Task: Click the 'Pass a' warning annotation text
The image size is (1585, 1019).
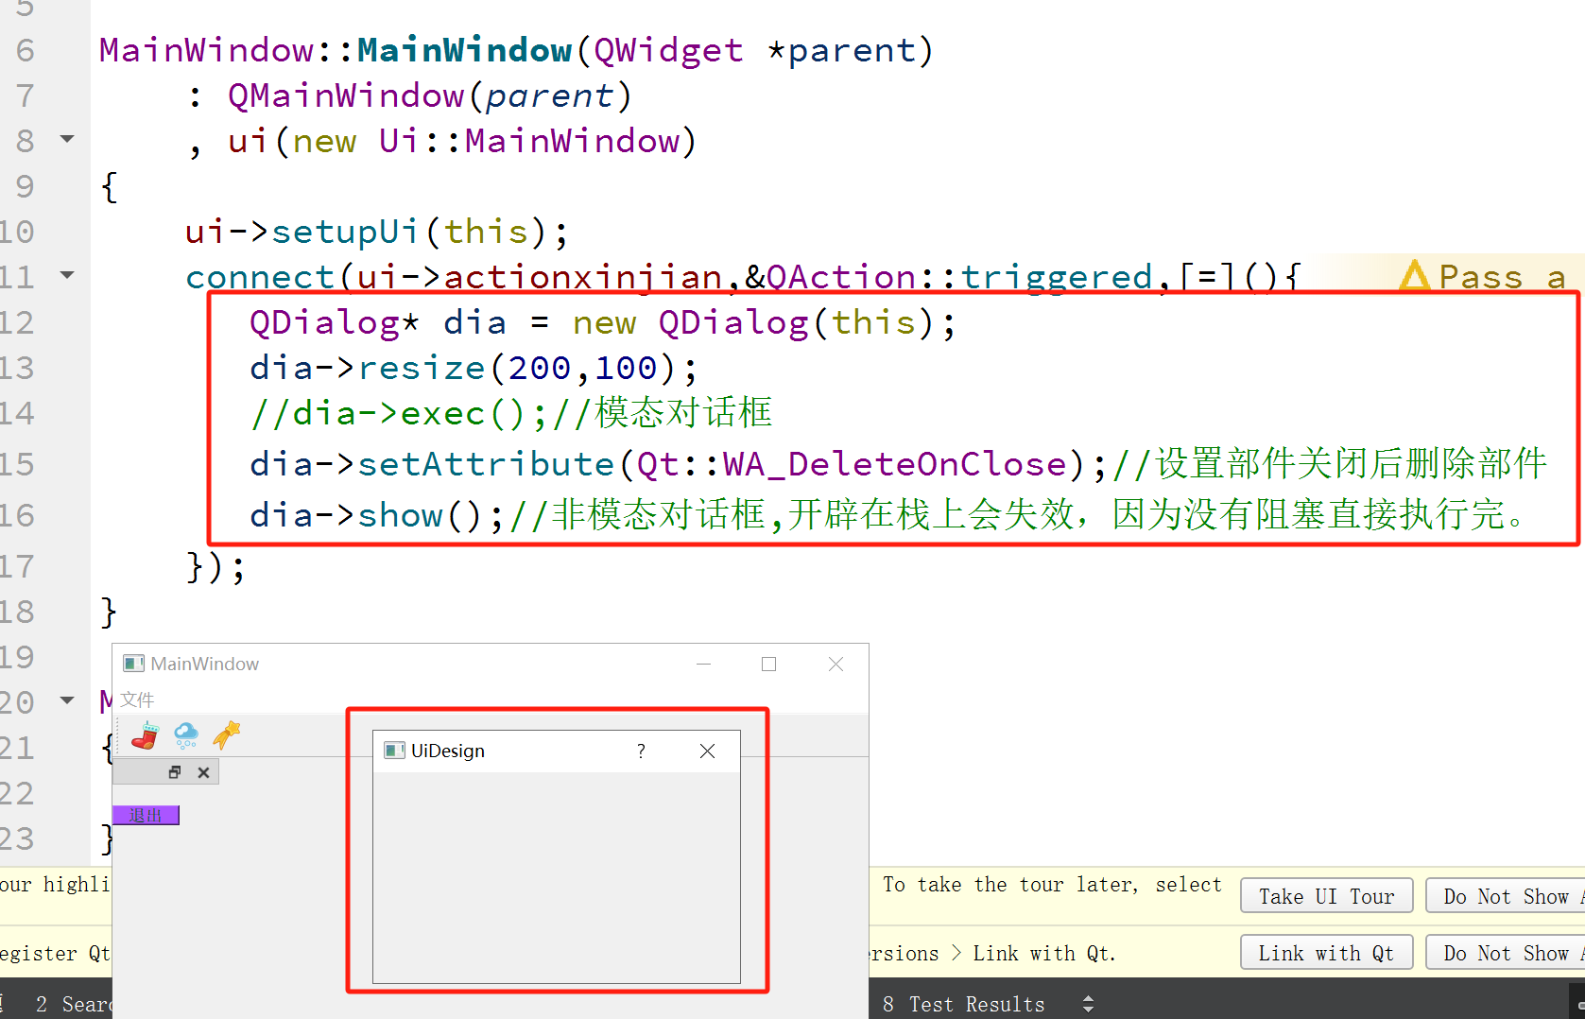Action: coord(1502,277)
